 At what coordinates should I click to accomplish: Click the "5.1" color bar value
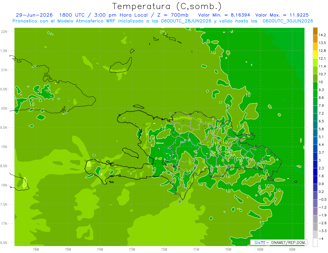coord(321,137)
